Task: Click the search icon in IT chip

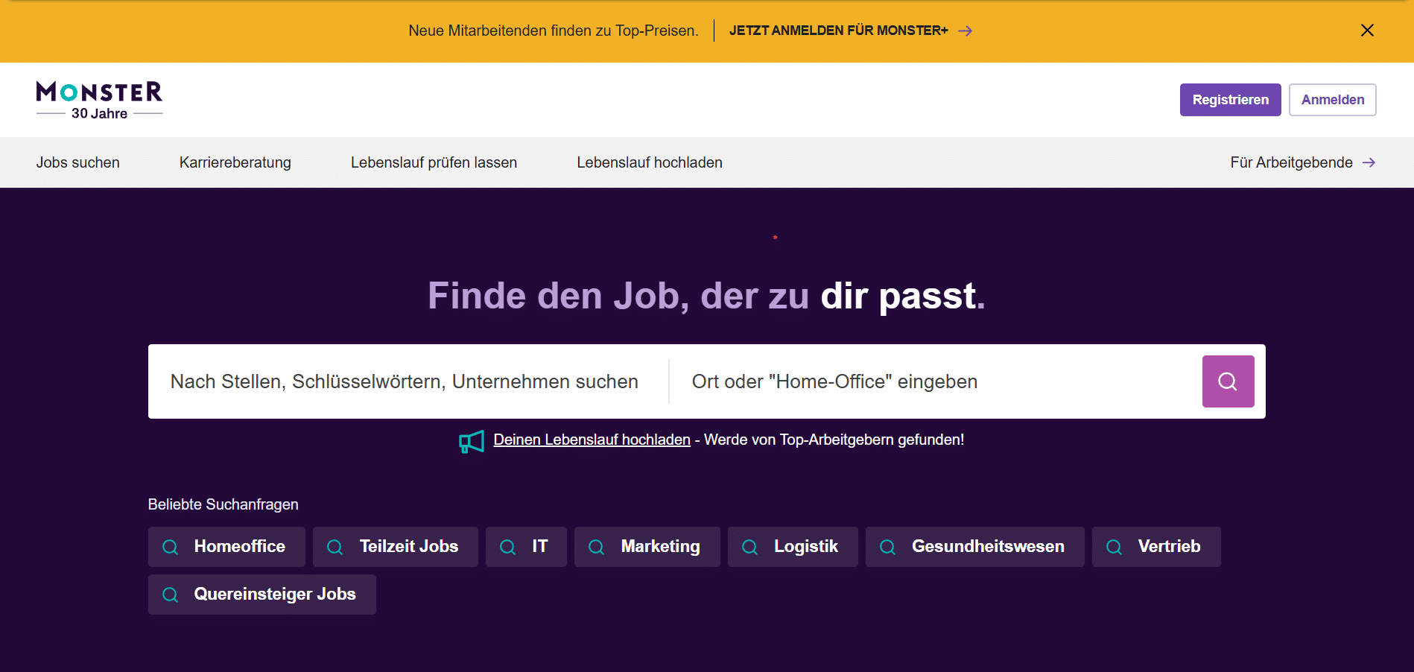Action: click(508, 547)
